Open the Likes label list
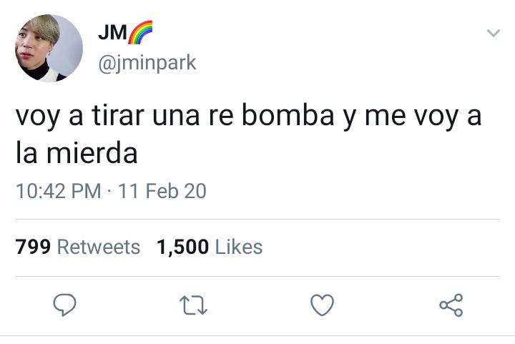The image size is (515, 344). (239, 247)
